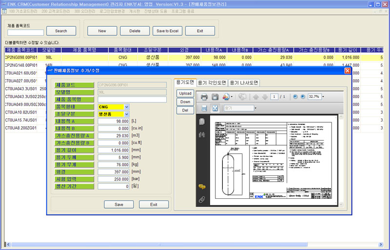Expand the collaborate tool dropdown arrow
This screenshot has height=250, width=390.
point(232,97)
